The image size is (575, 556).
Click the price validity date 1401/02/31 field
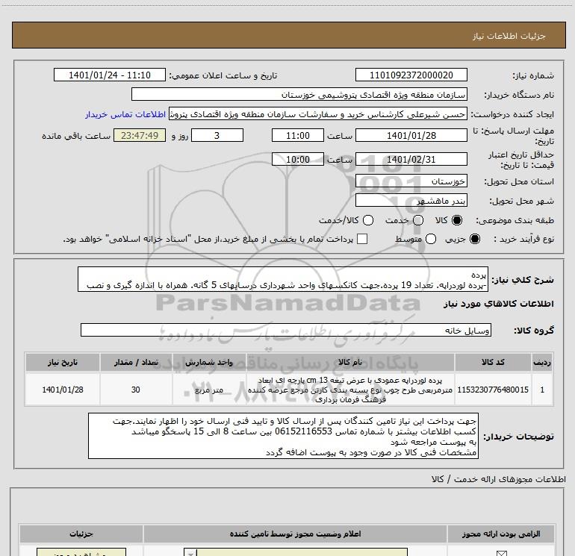click(x=411, y=159)
